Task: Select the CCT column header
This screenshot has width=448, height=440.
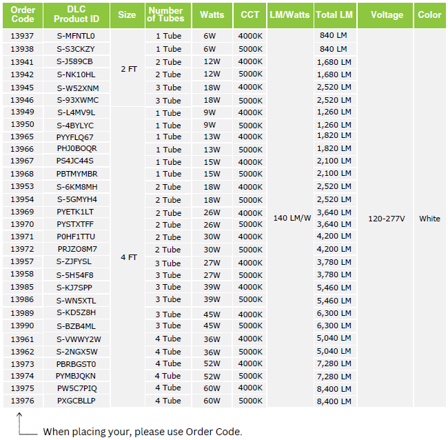Action: click(x=250, y=15)
